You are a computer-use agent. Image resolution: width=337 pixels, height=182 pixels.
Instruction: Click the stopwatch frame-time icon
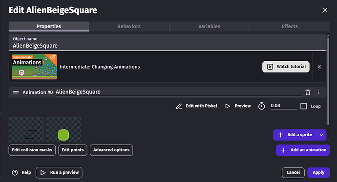click(x=262, y=106)
